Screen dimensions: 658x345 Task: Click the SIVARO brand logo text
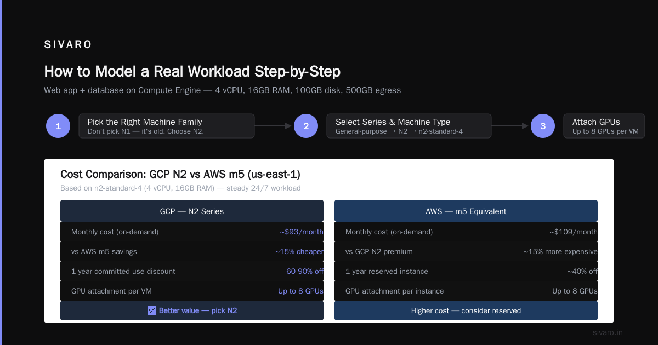[68, 45]
